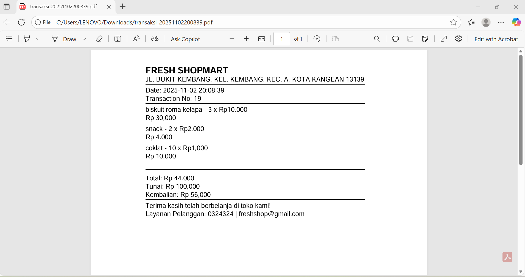The width and height of the screenshot is (525, 277).
Task: Toggle Fit to width view
Action: point(262,39)
